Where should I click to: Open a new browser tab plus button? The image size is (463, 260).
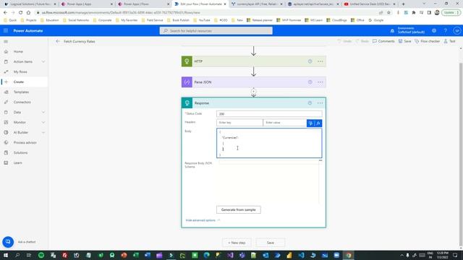(403, 4)
